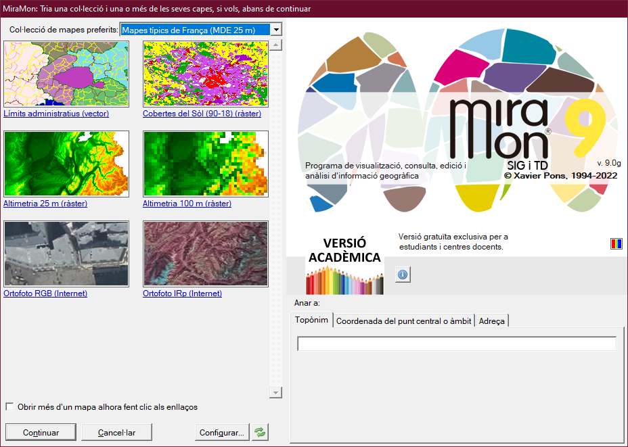Switch to the Topònim tab

311,320
